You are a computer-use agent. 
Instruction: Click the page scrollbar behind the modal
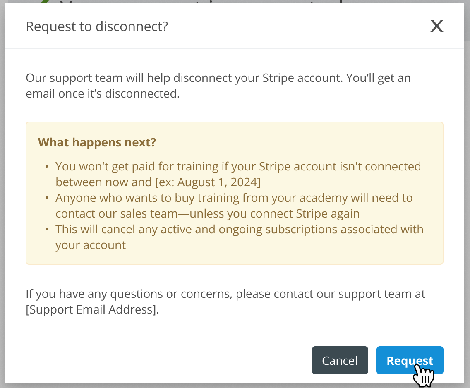tap(467, 20)
